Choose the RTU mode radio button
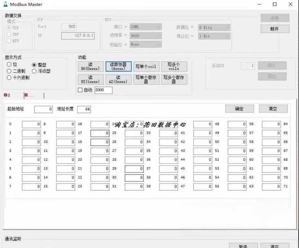Screen dimensions: 299x248 coord(9,41)
